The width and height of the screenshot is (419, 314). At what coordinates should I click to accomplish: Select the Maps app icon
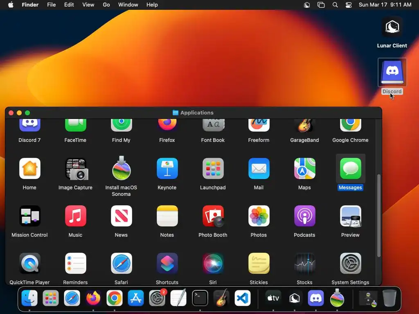[304, 168]
